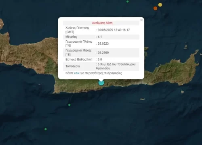Select the orange earthquake marker

pos(155,8)
